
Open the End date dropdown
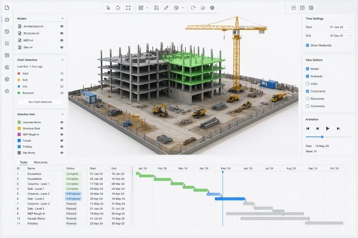[340, 36]
